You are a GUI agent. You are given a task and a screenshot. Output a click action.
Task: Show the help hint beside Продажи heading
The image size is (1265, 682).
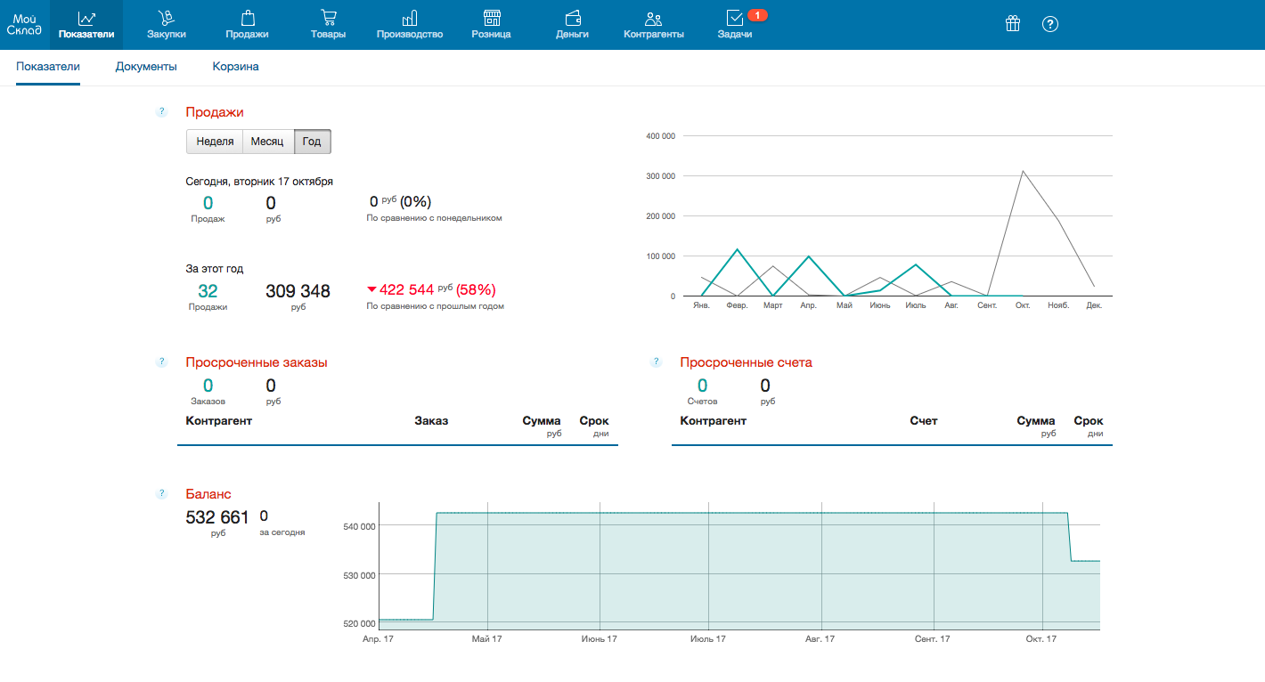[x=162, y=112]
